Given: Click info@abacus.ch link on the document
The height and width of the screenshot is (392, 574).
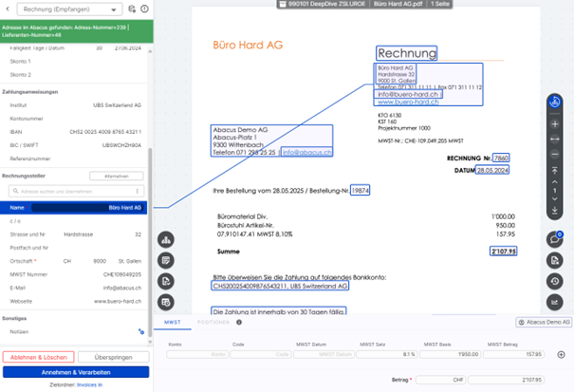Looking at the screenshot, I should click(307, 152).
